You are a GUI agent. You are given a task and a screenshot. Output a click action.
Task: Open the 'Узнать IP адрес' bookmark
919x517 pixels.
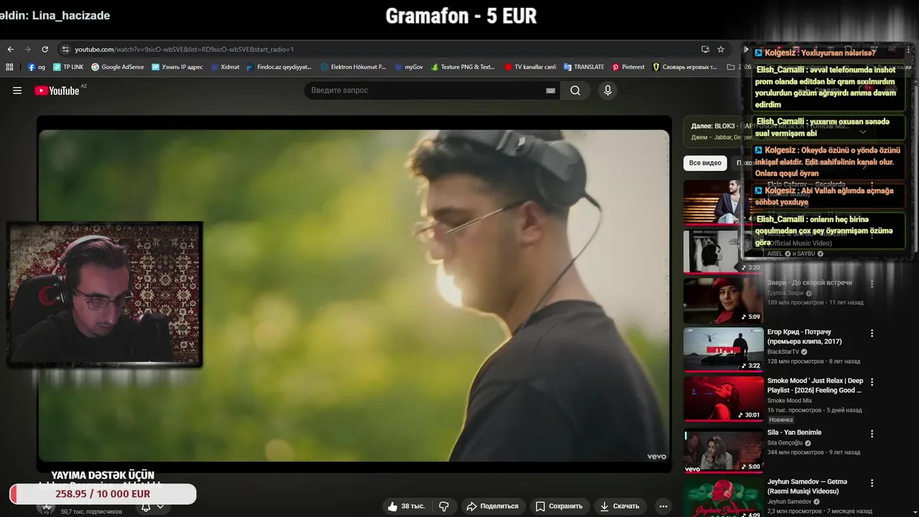pyautogui.click(x=177, y=67)
